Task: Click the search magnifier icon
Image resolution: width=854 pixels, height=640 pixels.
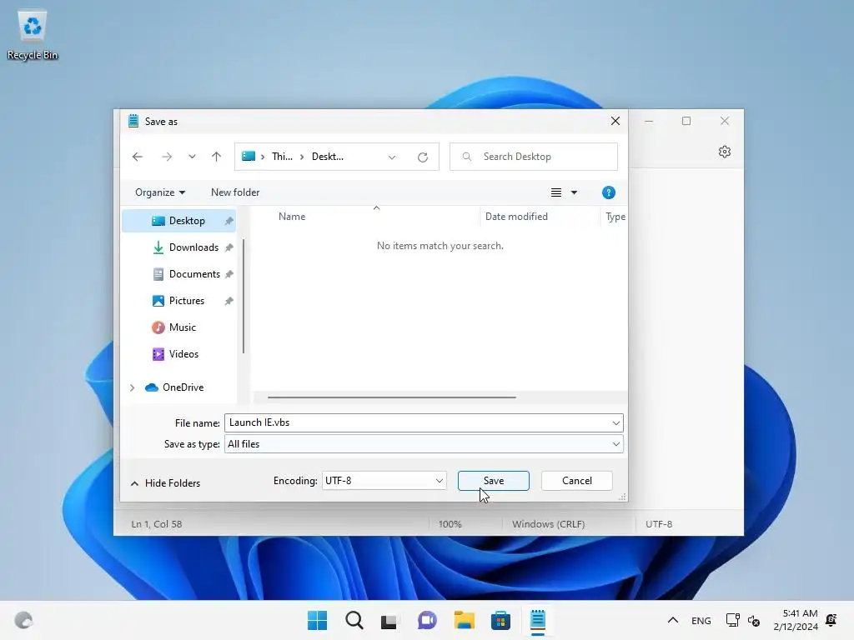Action: pyautogui.click(x=467, y=157)
